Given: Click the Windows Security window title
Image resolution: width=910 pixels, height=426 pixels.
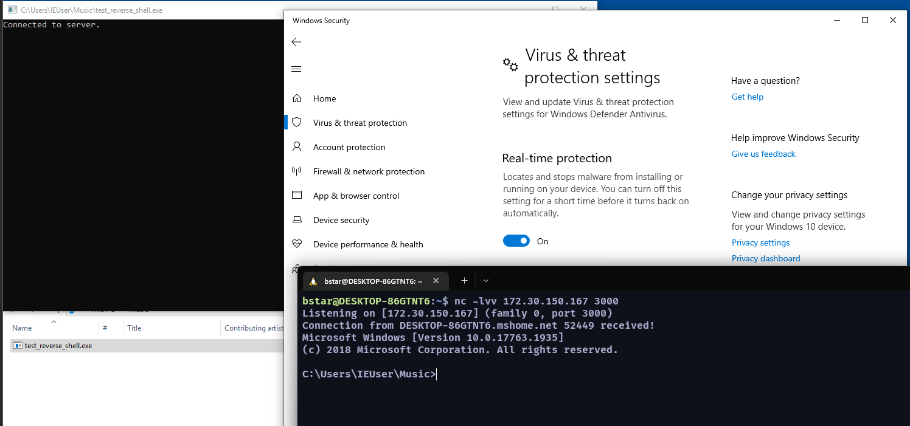Looking at the screenshot, I should click(x=321, y=20).
